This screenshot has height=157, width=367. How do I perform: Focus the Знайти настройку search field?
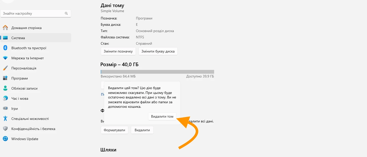coord(36,14)
